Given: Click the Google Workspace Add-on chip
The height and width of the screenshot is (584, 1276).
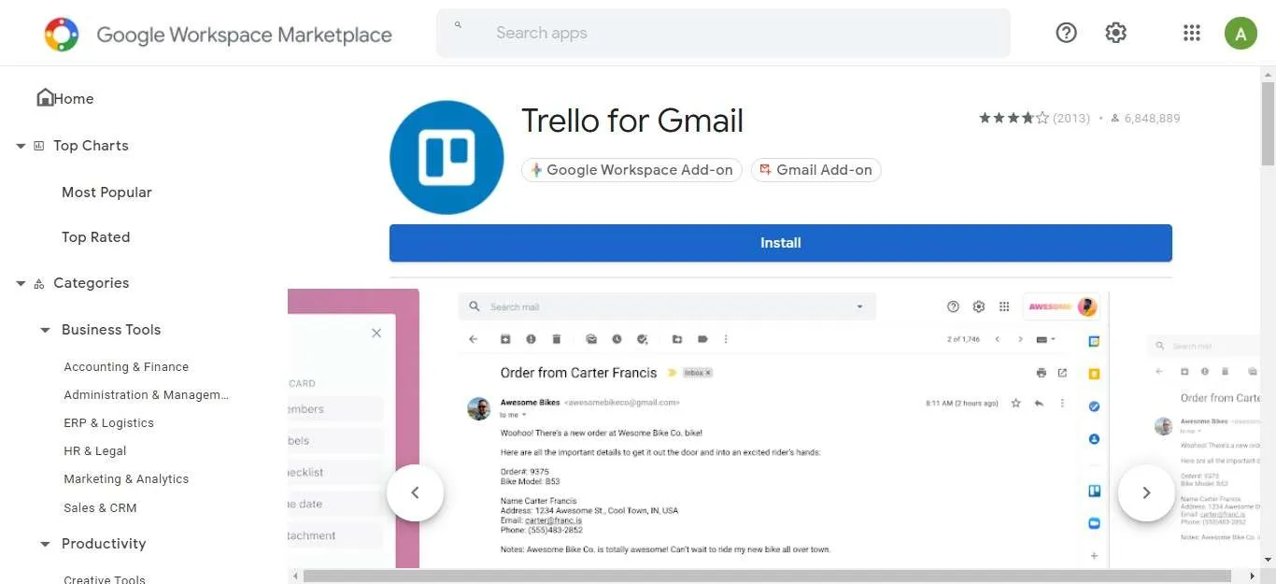Looking at the screenshot, I should click(x=632, y=170).
